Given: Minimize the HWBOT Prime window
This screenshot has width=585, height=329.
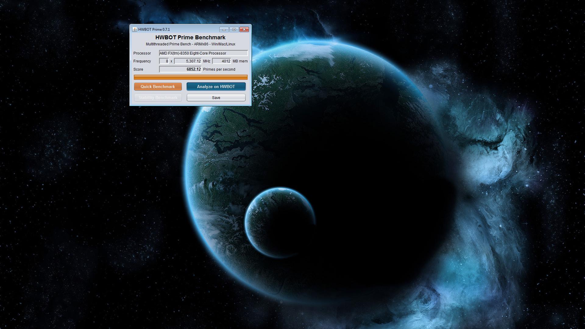Looking at the screenshot, I should [x=224, y=30].
